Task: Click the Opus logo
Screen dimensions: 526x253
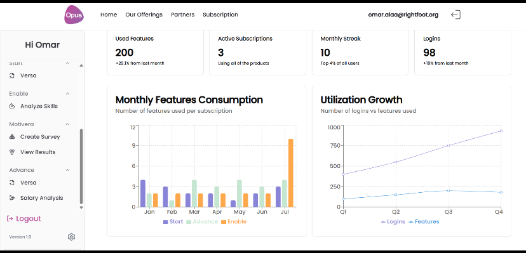Action: [x=74, y=15]
